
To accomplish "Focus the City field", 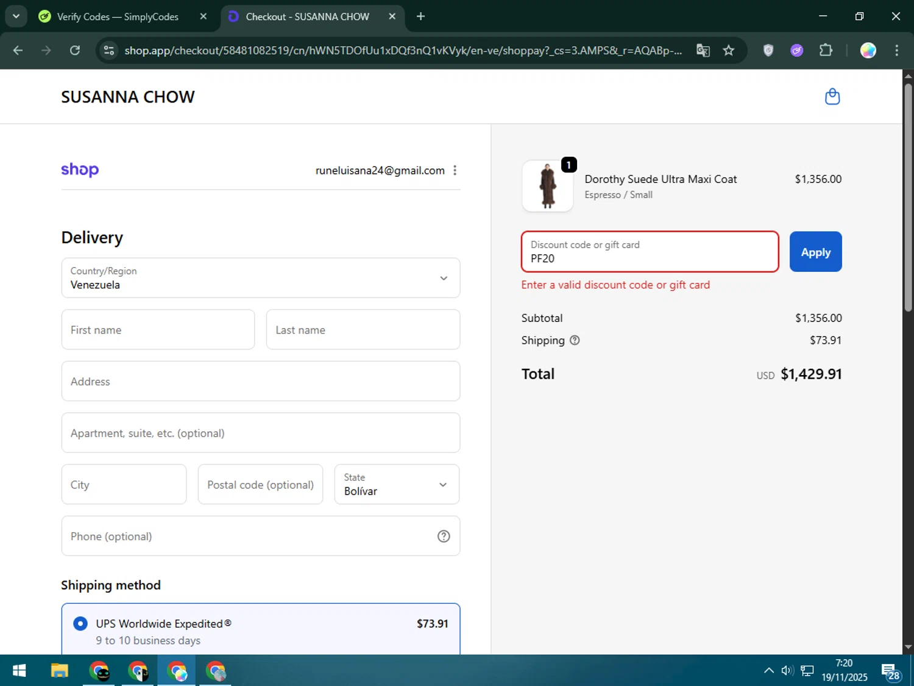I will tap(124, 484).
